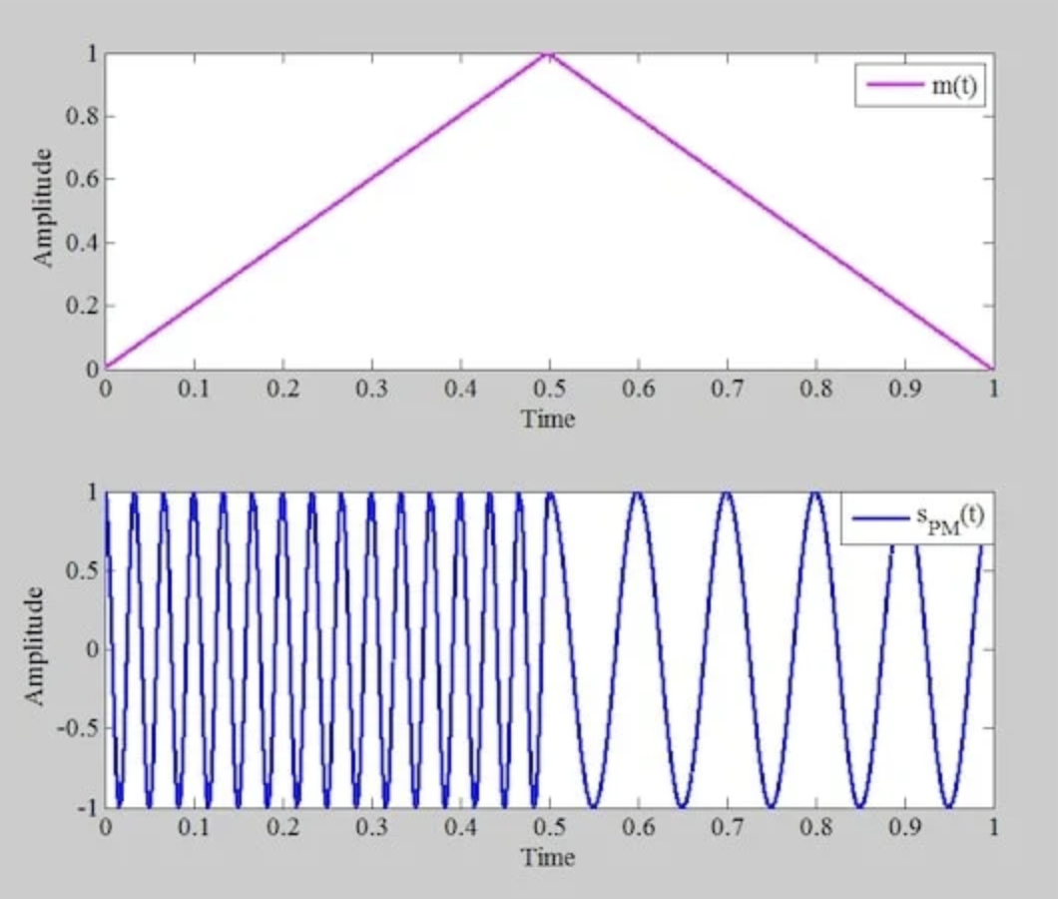Select the top plot's 'Amplitude' y-axis label
This screenshot has width=1058, height=899.
pyautogui.click(x=42, y=208)
